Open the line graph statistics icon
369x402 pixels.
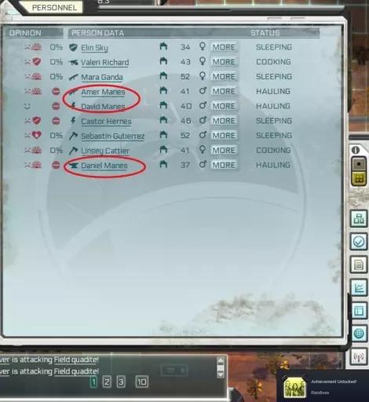pyautogui.click(x=359, y=287)
